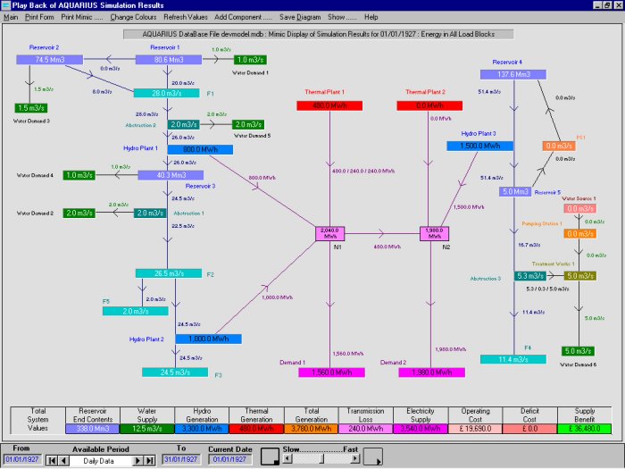The height and width of the screenshot is (469, 625).
Task: Select the Thermal Plant 1 red block
Action: pyautogui.click(x=330, y=105)
